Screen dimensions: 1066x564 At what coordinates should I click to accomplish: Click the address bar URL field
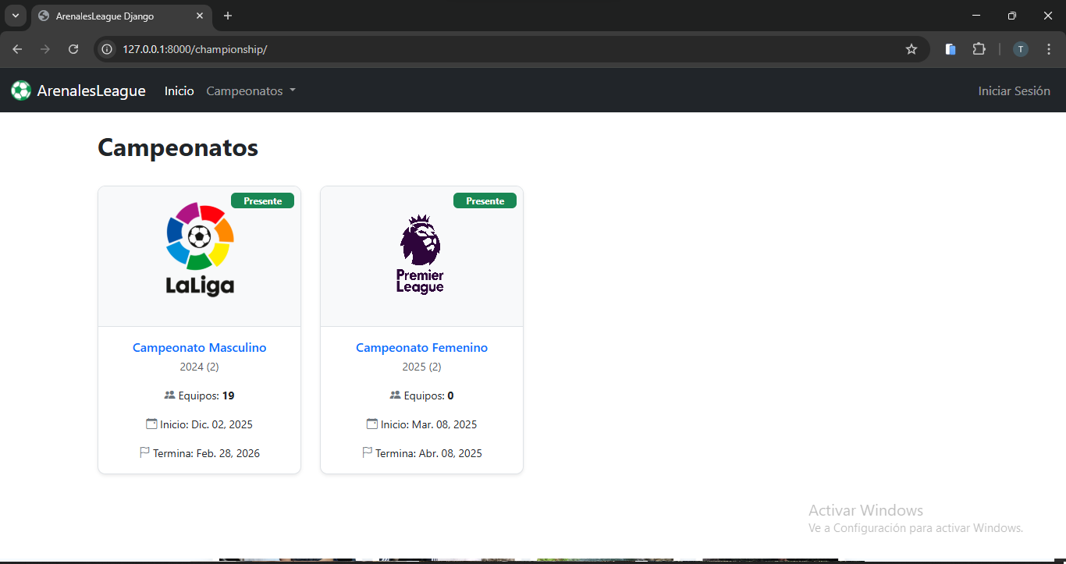point(468,49)
